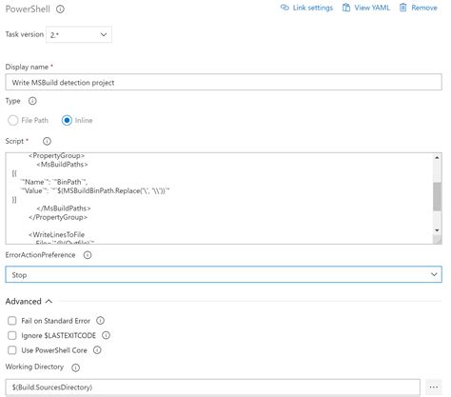Image resolution: width=451 pixels, height=397 pixels.
Task: Select the Inline radio button
Action: [67, 120]
